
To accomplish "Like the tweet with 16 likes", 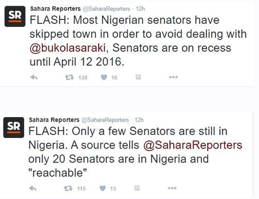I will click(104, 77).
